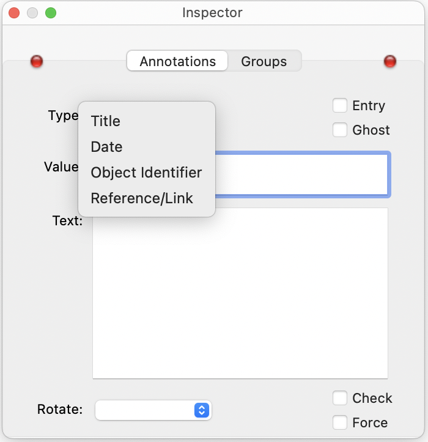The image size is (428, 442).
Task: Switch to the Annotations tab
Action: pos(177,61)
